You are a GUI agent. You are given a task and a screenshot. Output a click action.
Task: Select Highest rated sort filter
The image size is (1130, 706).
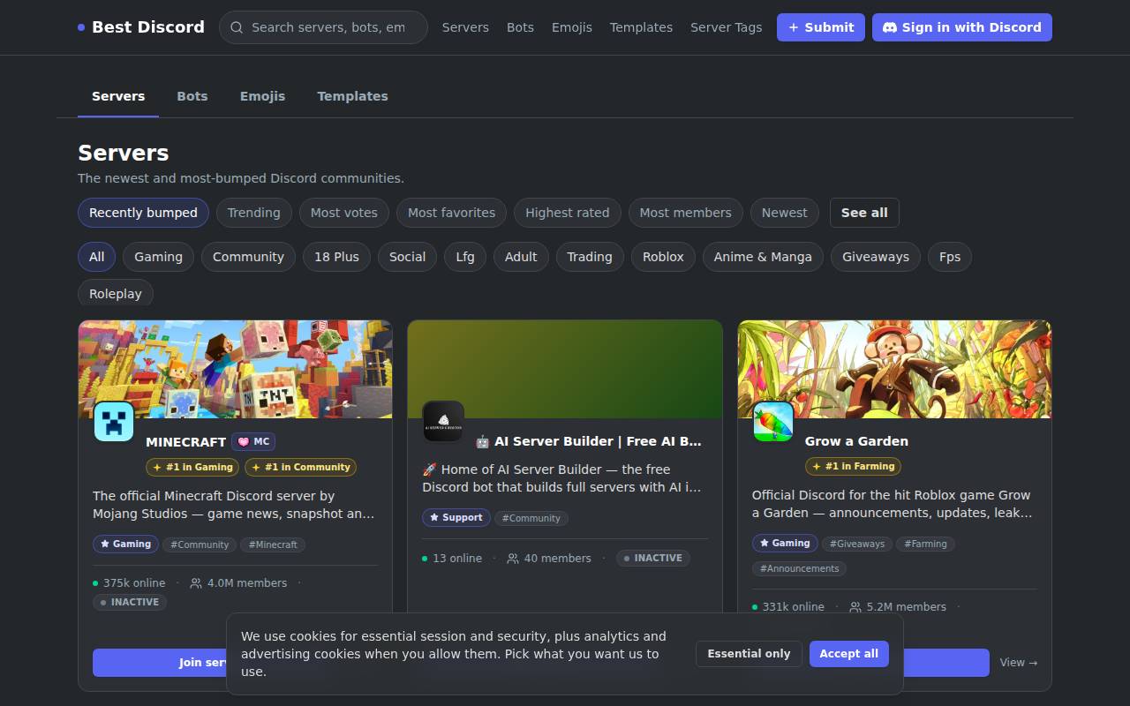[568, 213]
